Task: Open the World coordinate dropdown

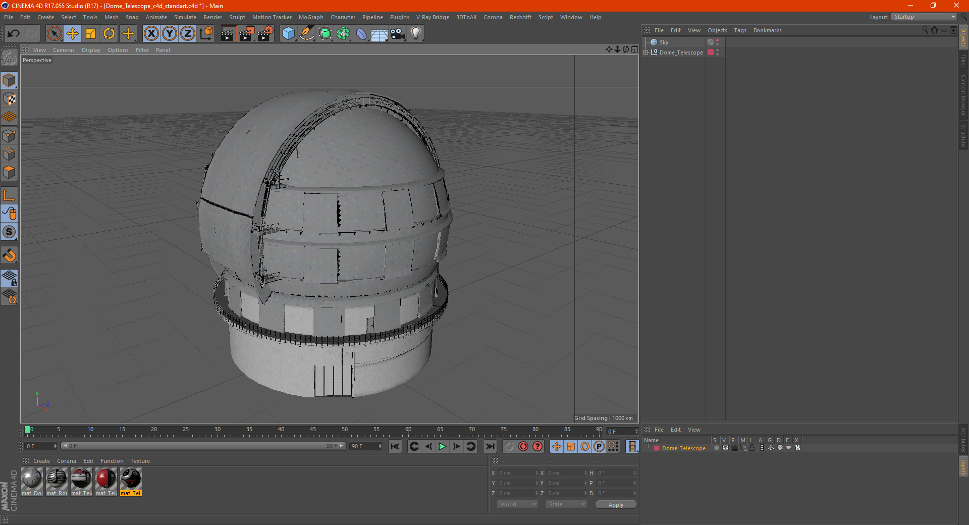Action: click(x=517, y=504)
